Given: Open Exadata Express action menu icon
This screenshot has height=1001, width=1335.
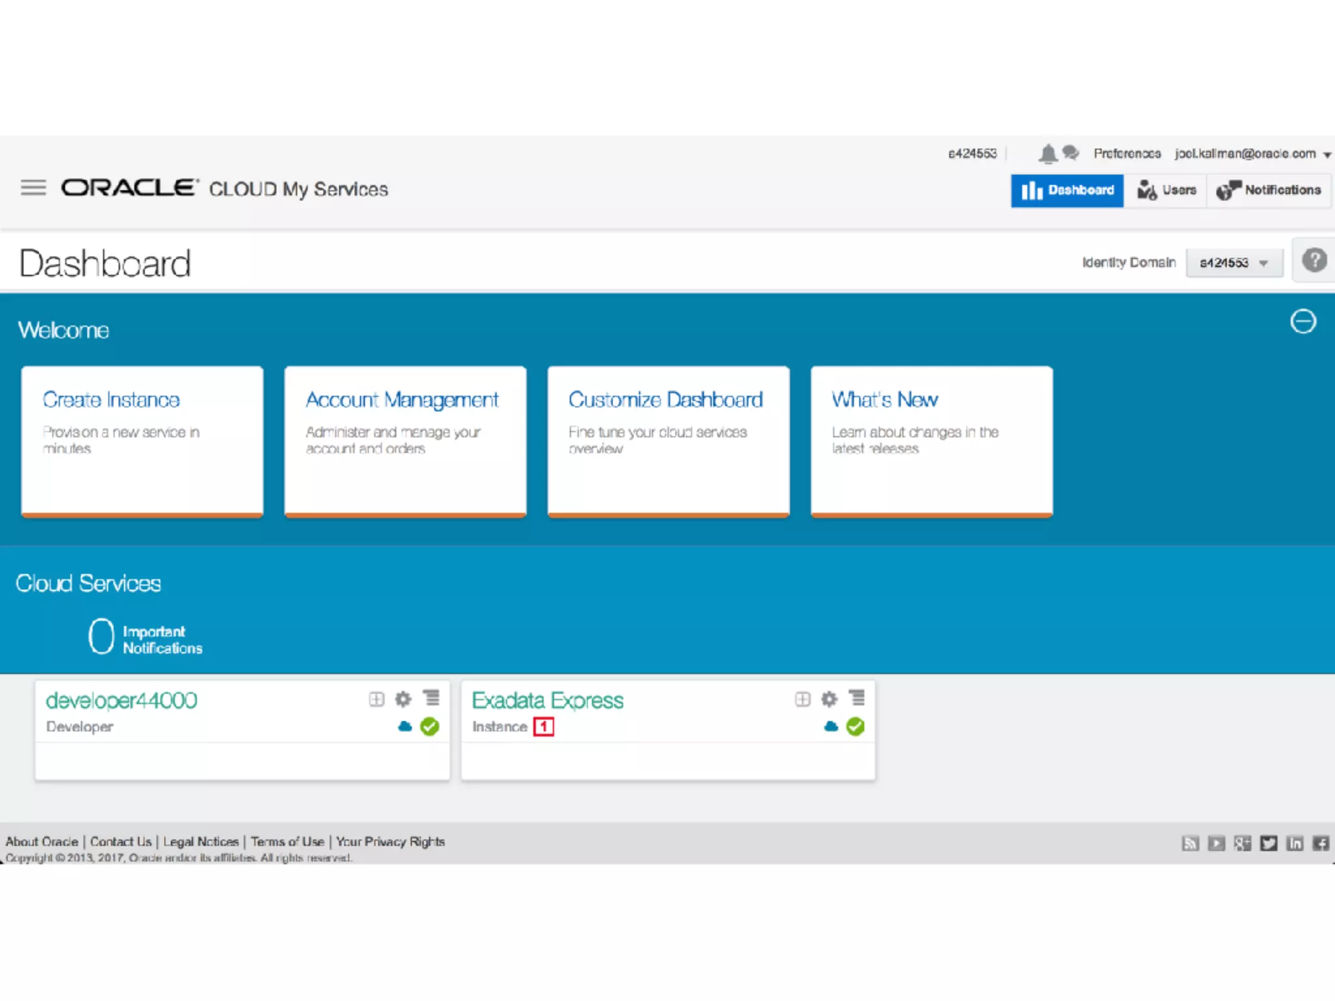Looking at the screenshot, I should 857,699.
